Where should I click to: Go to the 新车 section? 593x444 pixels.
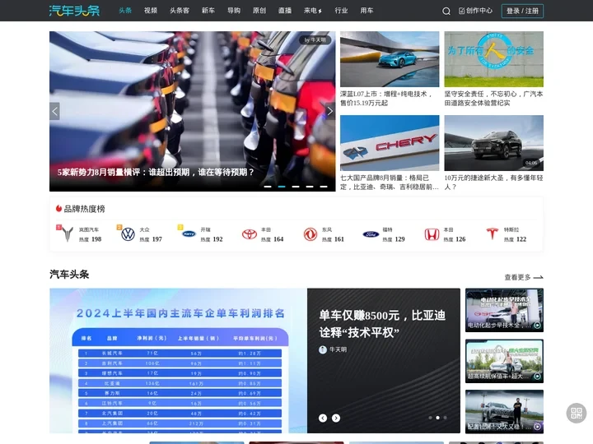coord(208,11)
